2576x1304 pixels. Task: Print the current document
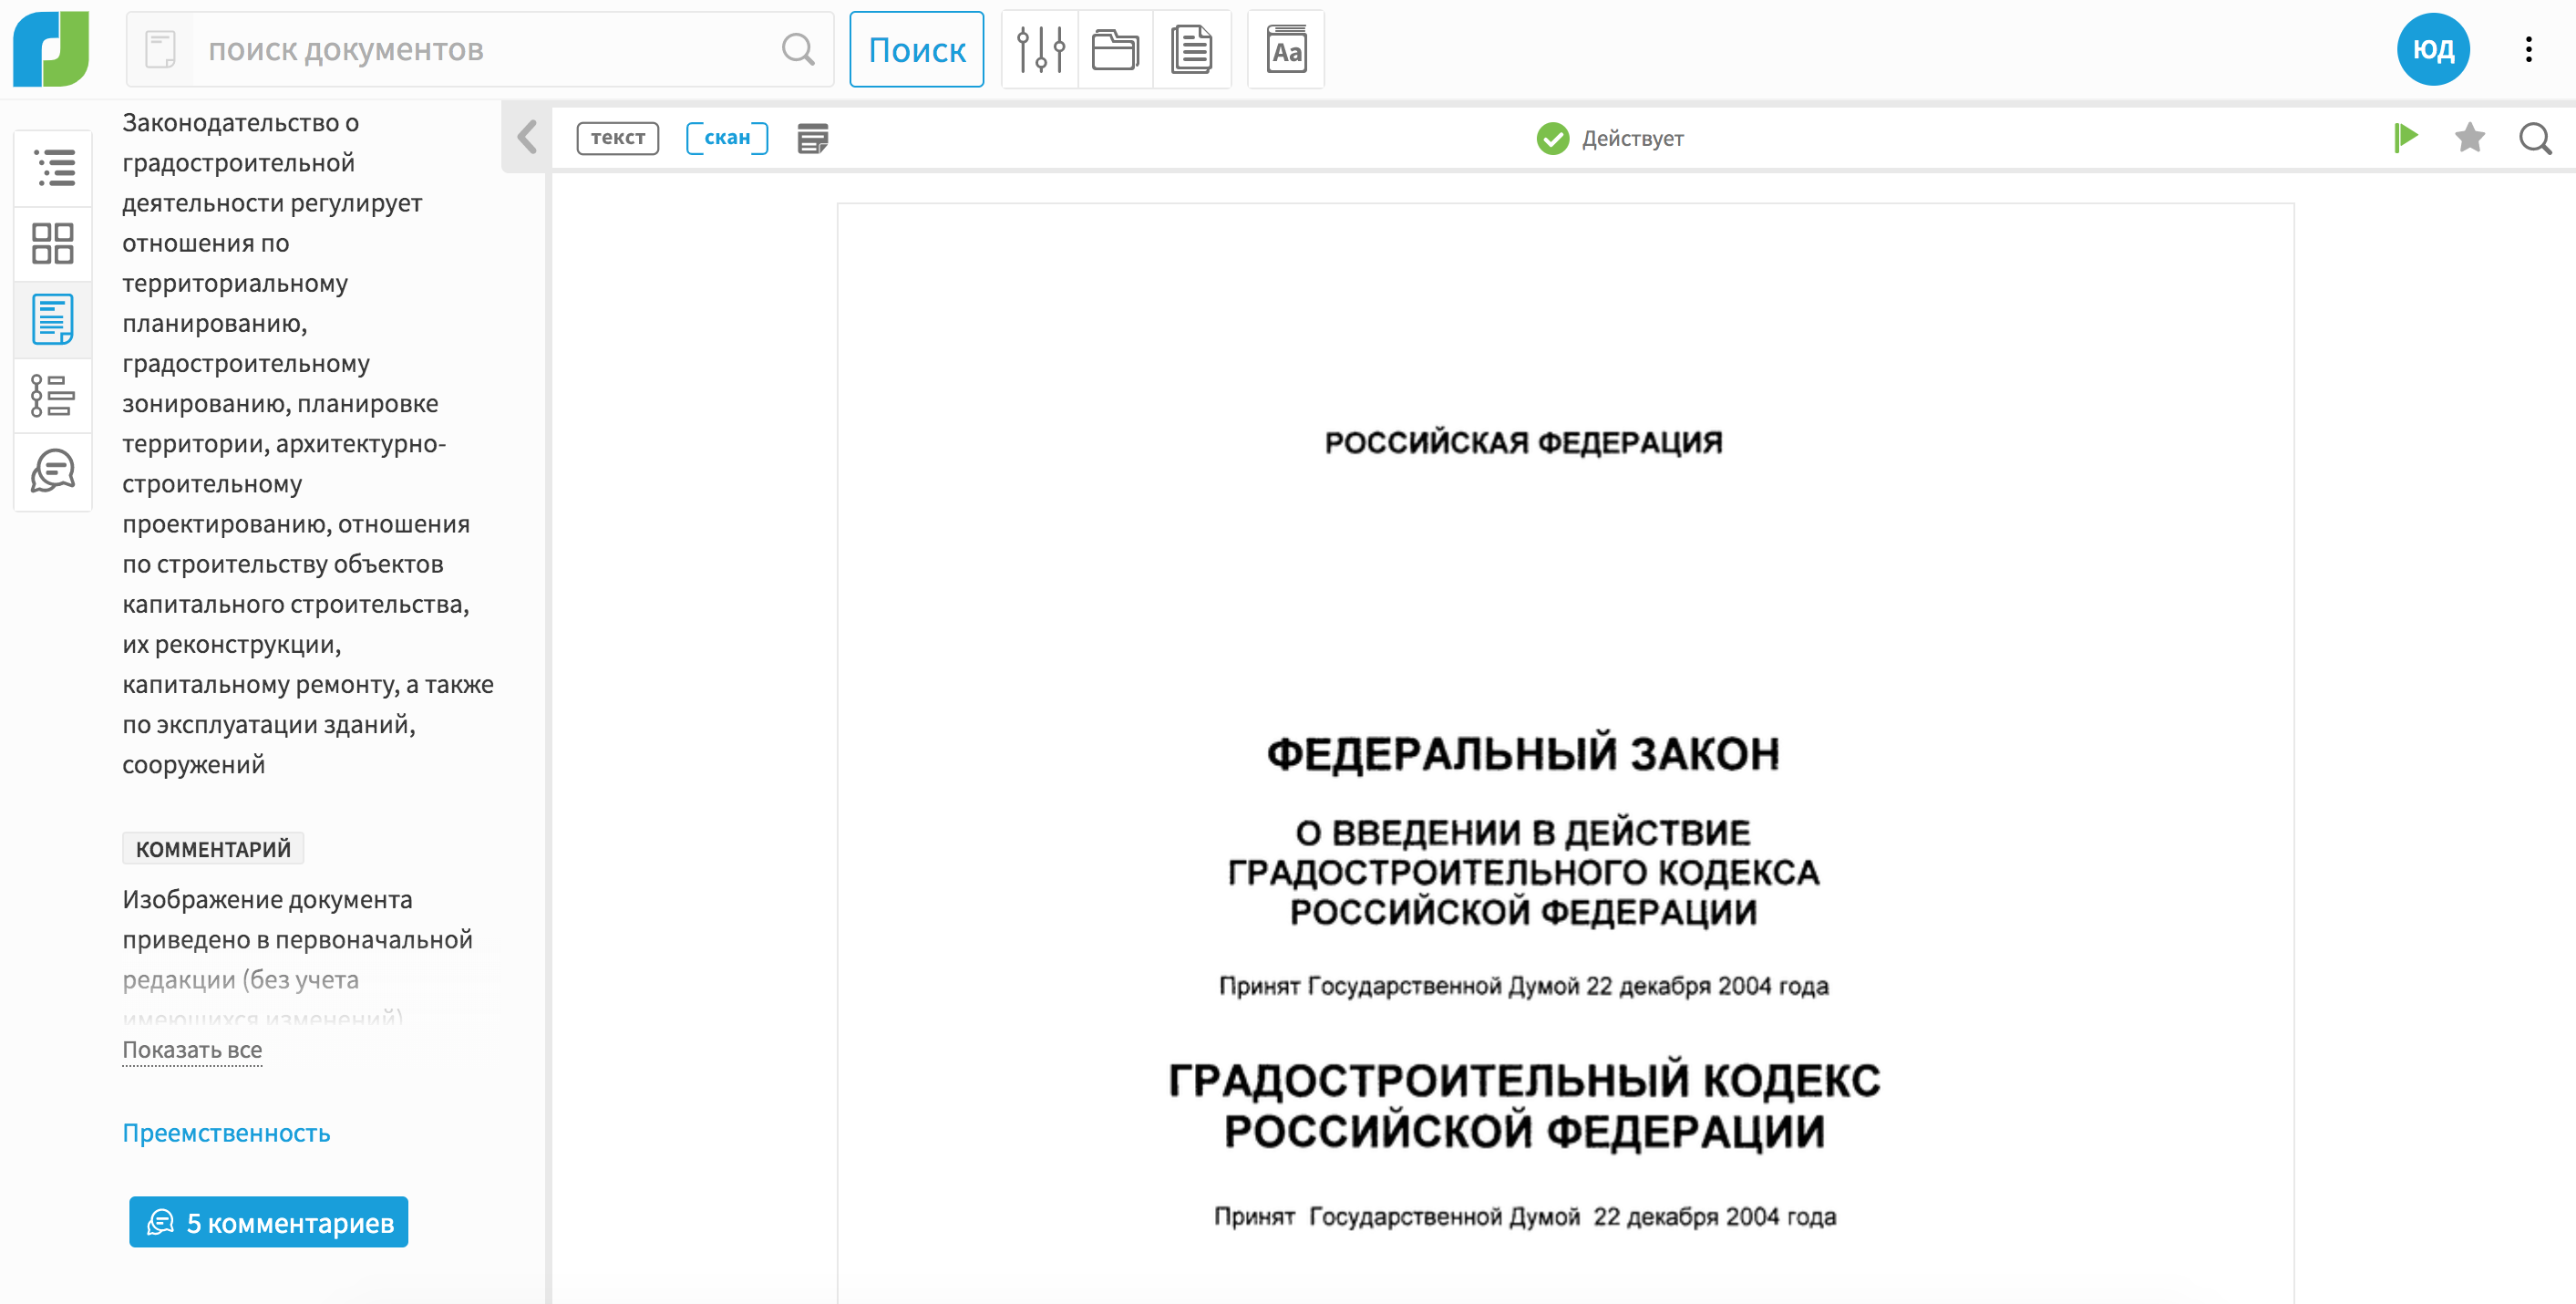pos(812,138)
